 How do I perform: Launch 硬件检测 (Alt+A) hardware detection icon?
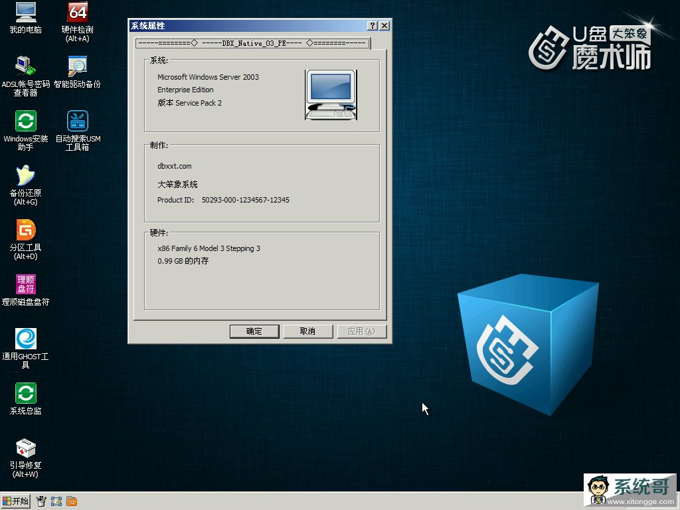click(x=77, y=22)
